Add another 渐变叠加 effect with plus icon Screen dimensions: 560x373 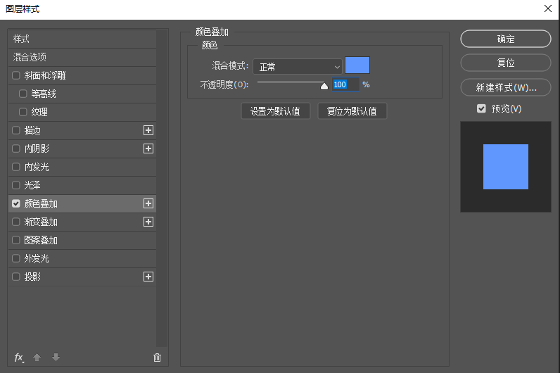(x=148, y=222)
